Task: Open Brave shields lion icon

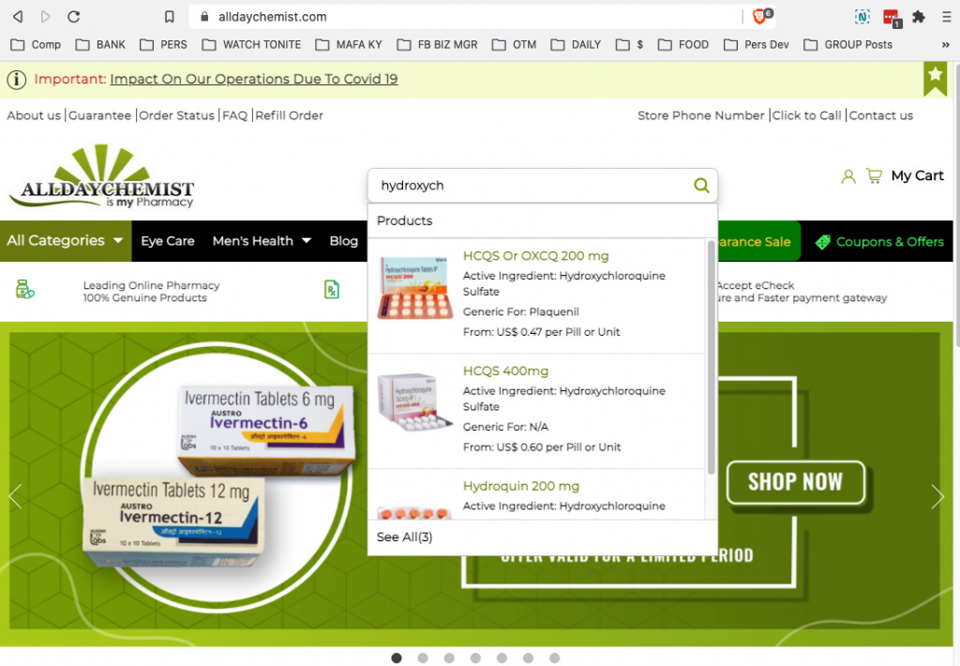Action: coord(760,17)
